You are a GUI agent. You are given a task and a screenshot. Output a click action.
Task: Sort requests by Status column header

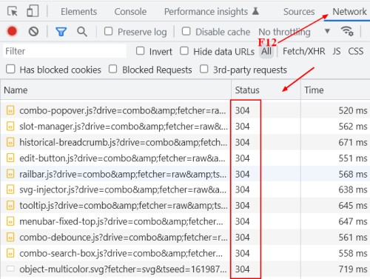coord(266,90)
